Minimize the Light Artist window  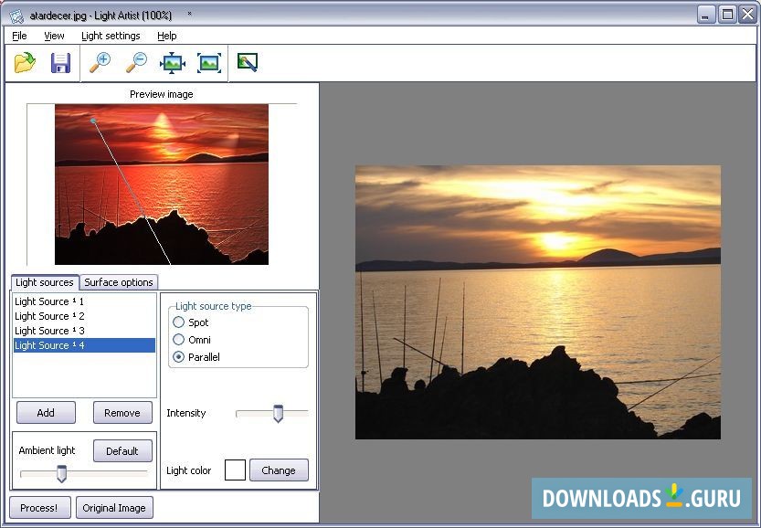(705, 15)
